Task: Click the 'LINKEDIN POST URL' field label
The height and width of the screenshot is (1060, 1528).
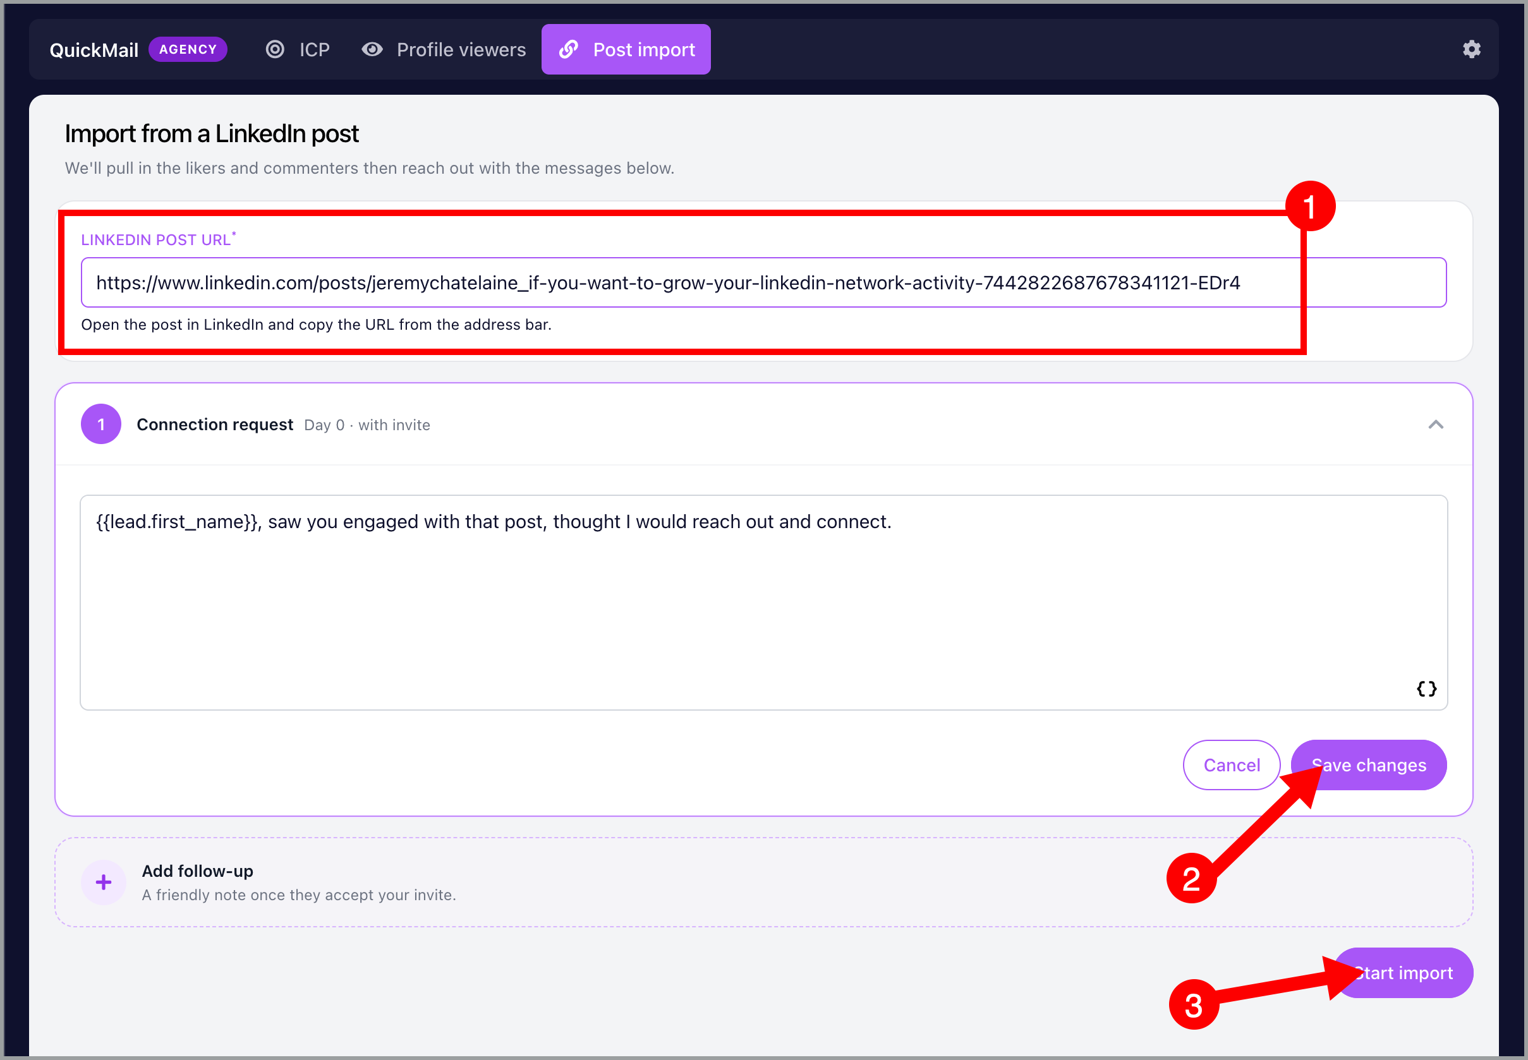Action: [158, 239]
